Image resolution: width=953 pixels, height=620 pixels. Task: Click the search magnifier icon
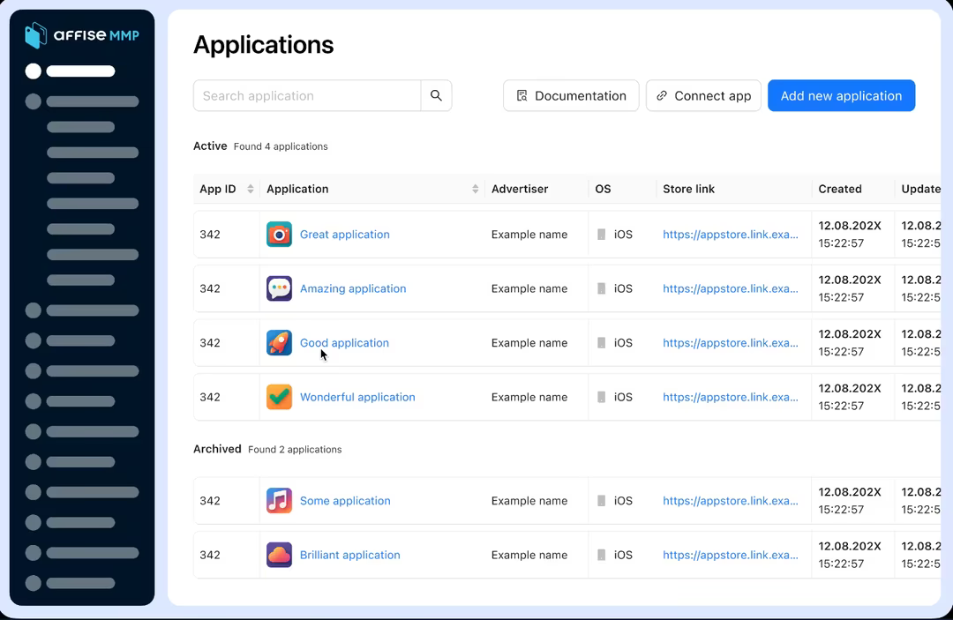click(436, 95)
